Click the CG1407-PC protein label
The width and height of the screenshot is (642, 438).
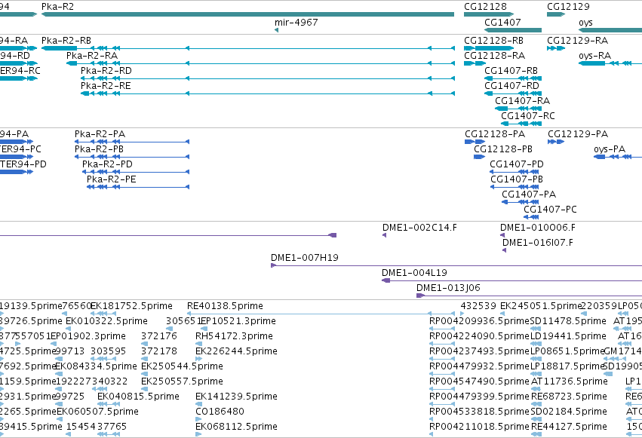pyautogui.click(x=550, y=210)
